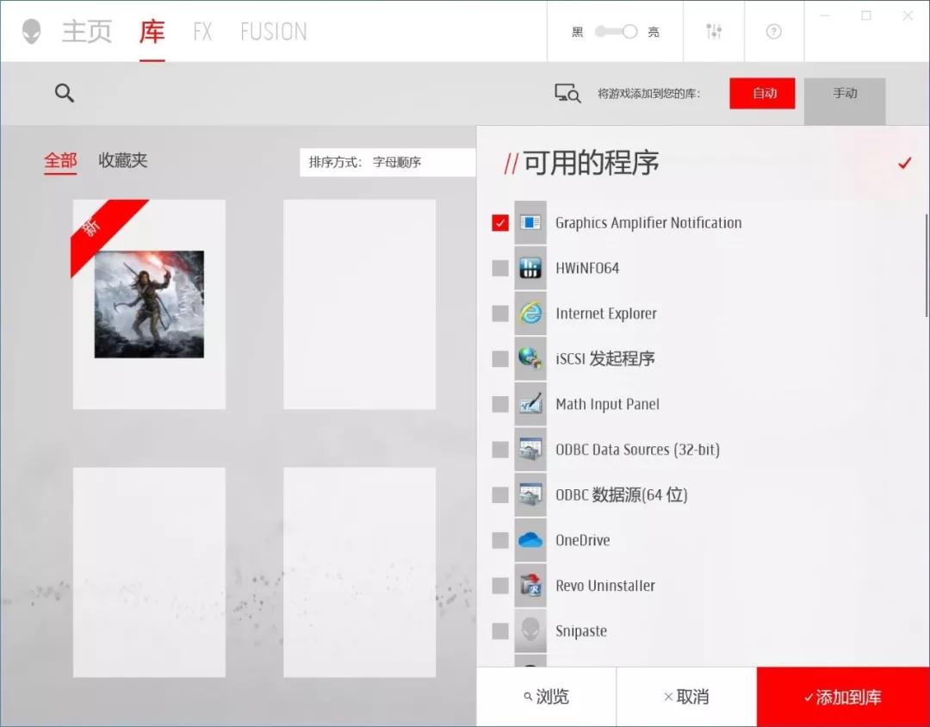
Task: Click the Snipaste program icon
Action: click(x=530, y=631)
